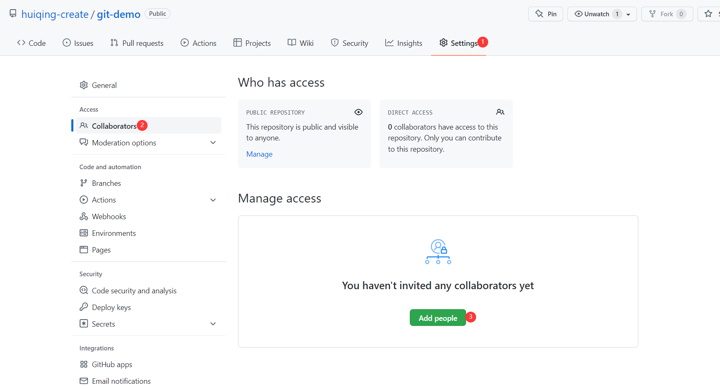The image size is (720, 390).
Task: Click the Environments server icon
Action: coord(84,233)
